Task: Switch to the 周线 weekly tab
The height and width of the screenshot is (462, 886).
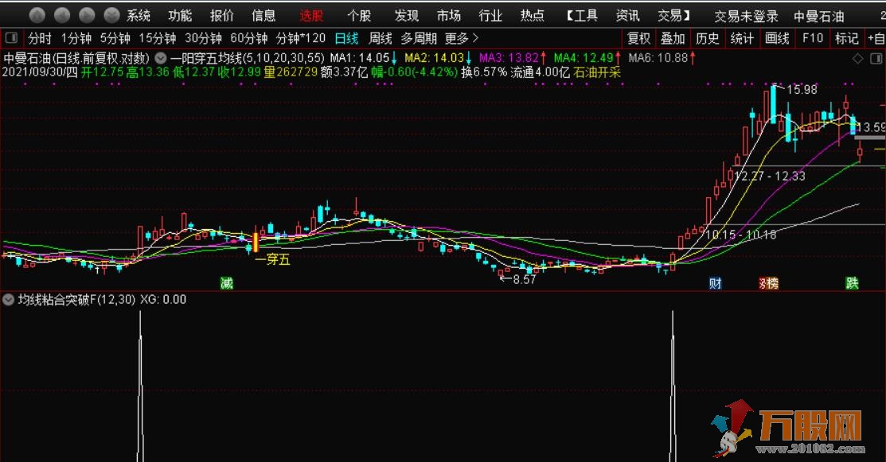Action: 381,38
